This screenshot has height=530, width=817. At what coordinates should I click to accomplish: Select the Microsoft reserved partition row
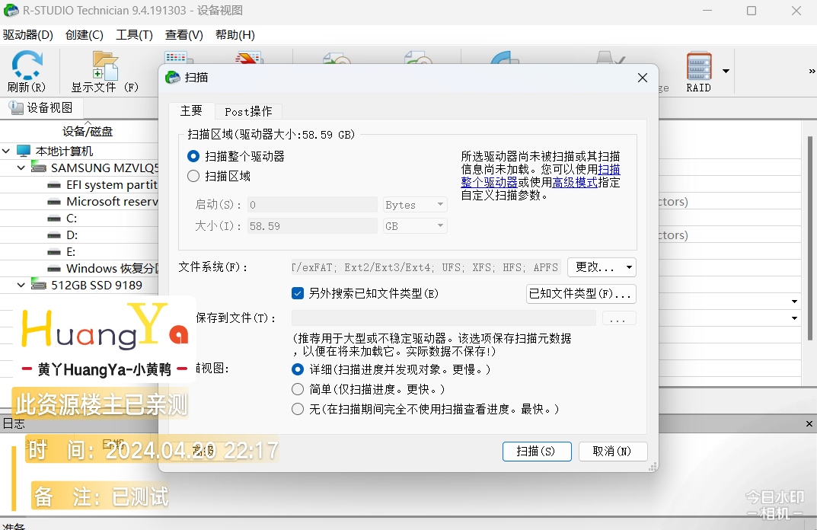point(102,202)
